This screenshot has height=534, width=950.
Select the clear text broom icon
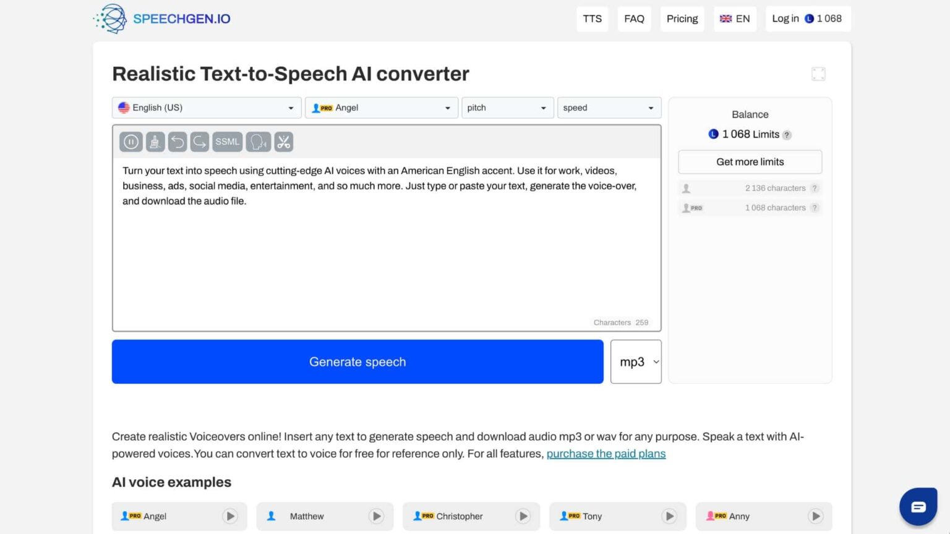tap(155, 142)
